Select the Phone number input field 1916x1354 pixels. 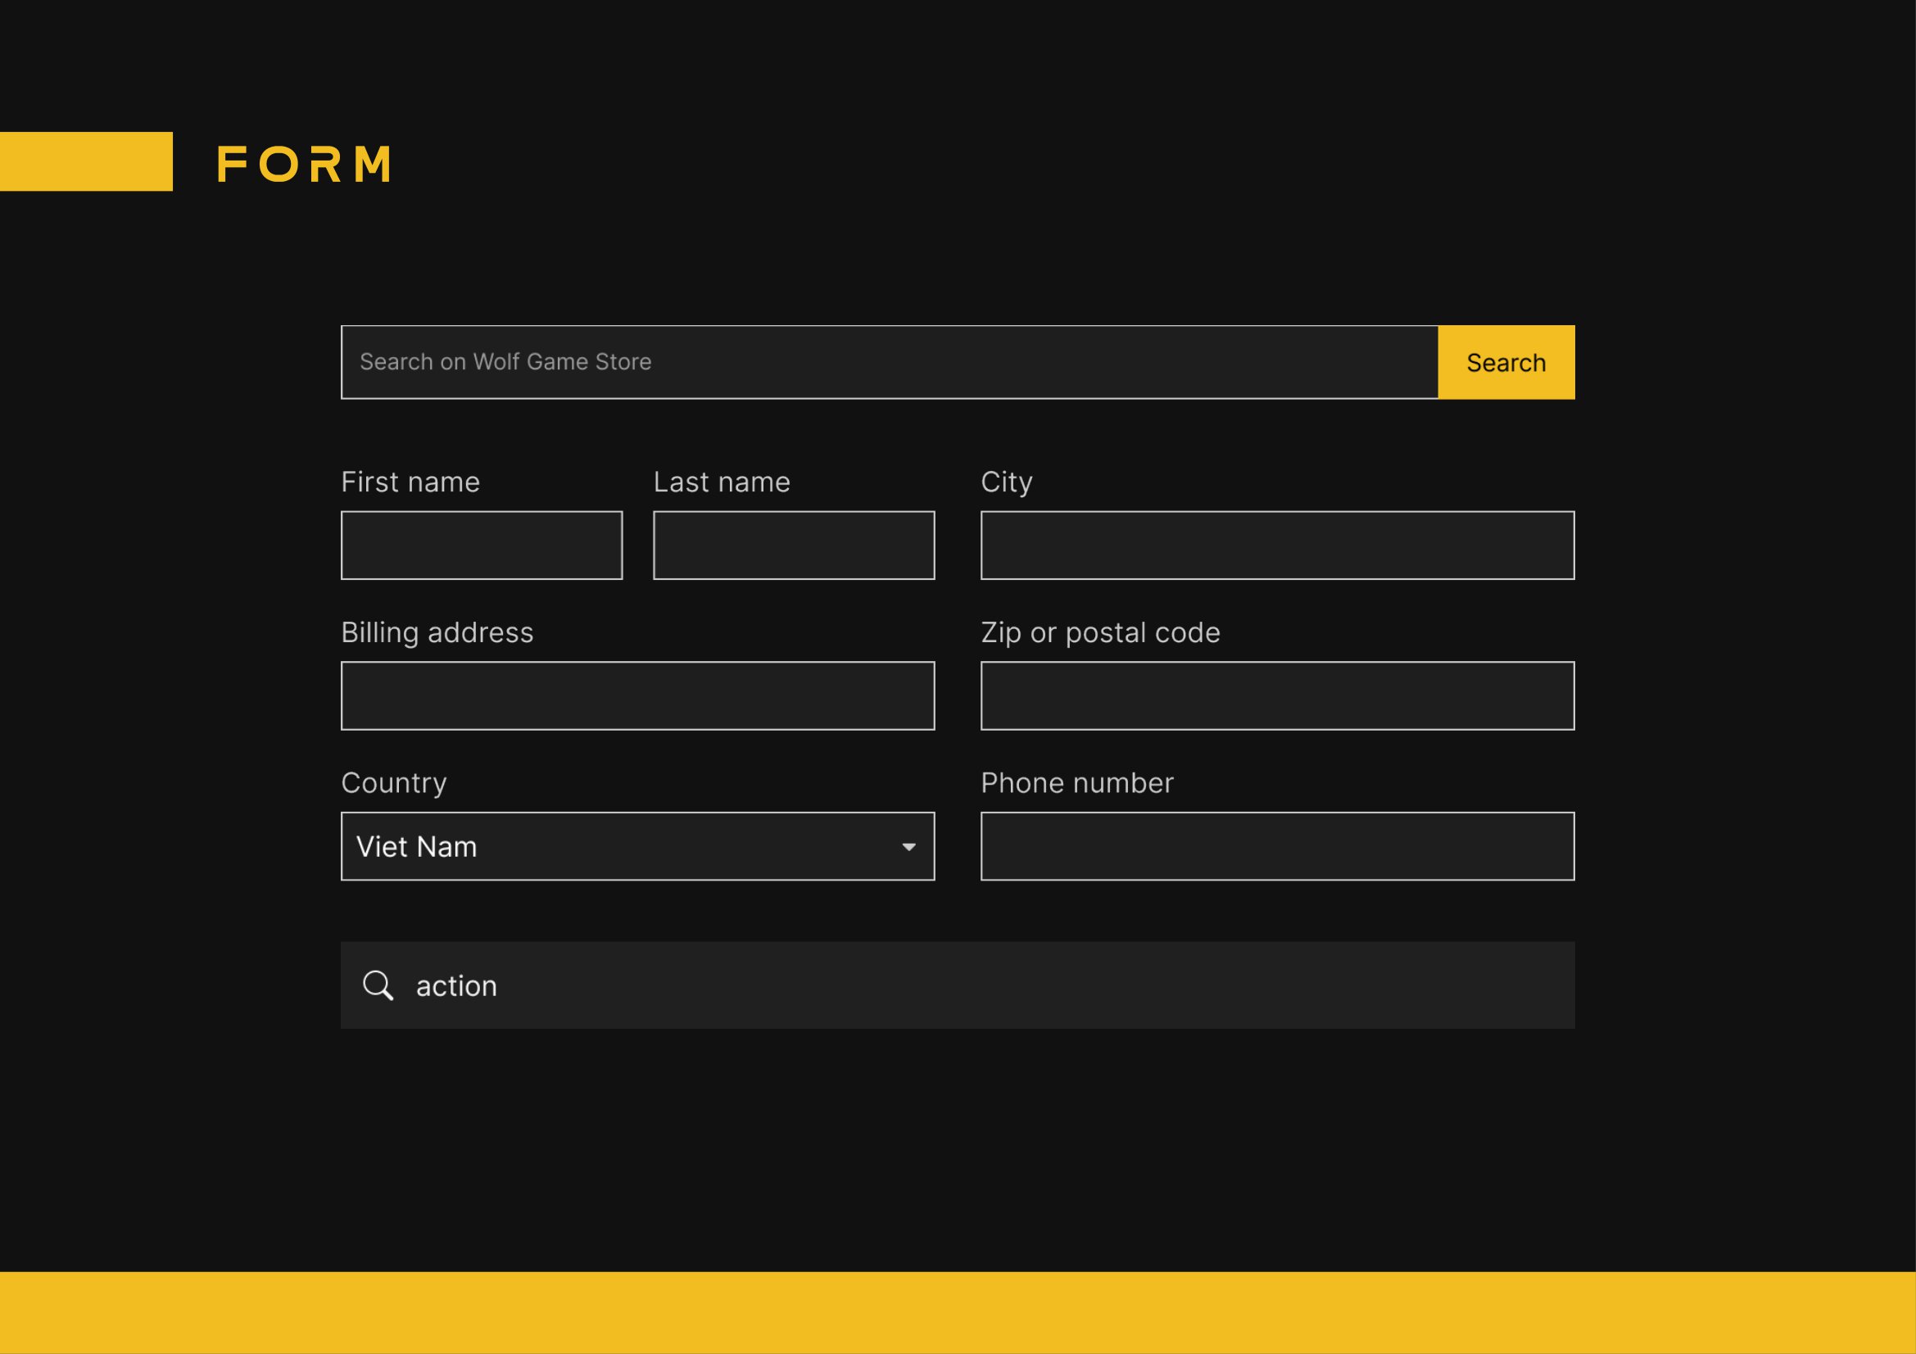point(1278,846)
